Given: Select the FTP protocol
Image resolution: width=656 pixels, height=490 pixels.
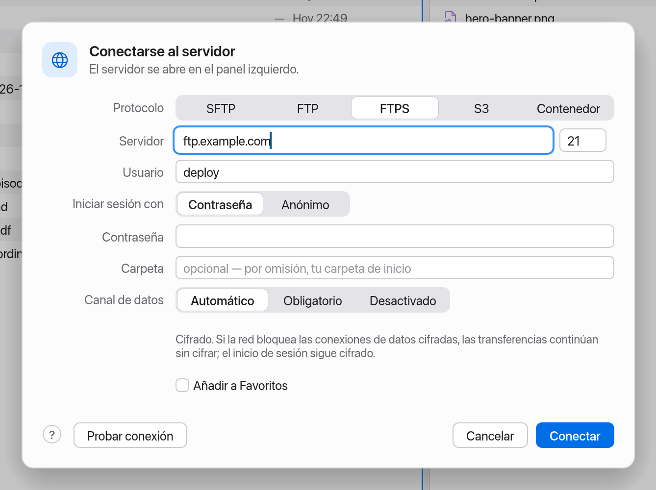Looking at the screenshot, I should click(x=308, y=108).
